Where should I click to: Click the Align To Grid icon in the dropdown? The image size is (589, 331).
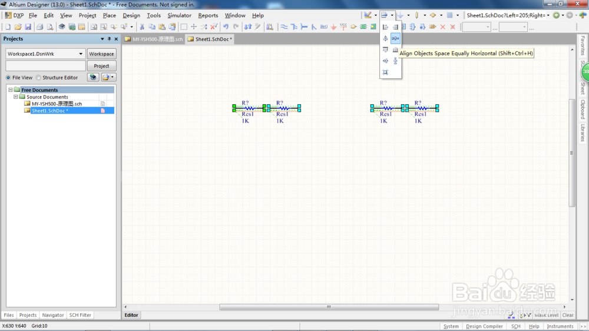385,72
